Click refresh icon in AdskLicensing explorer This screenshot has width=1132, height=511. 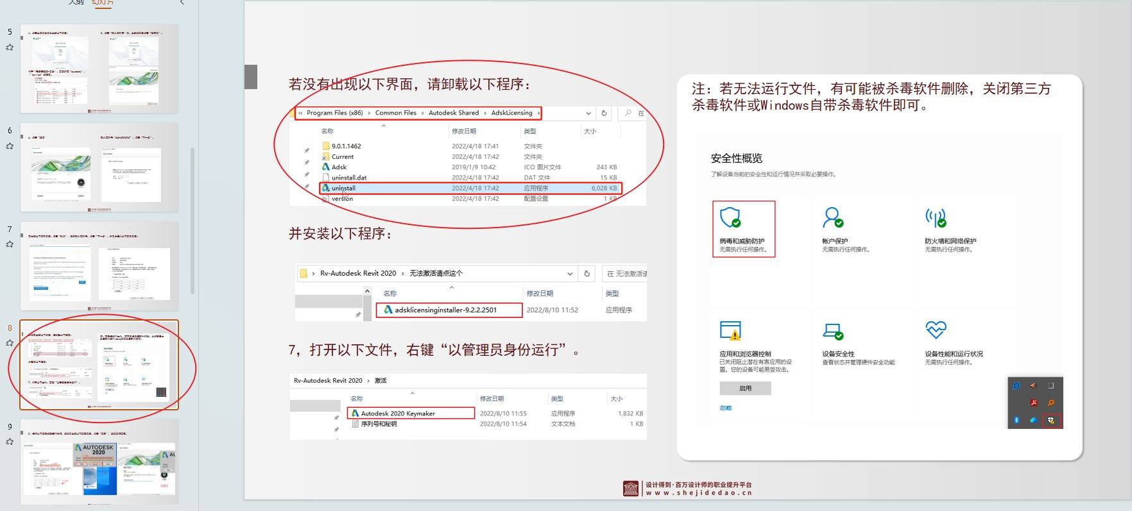click(604, 113)
